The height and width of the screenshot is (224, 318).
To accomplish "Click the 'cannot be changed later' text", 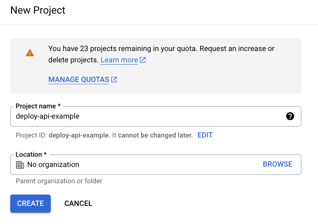I will (155, 135).
